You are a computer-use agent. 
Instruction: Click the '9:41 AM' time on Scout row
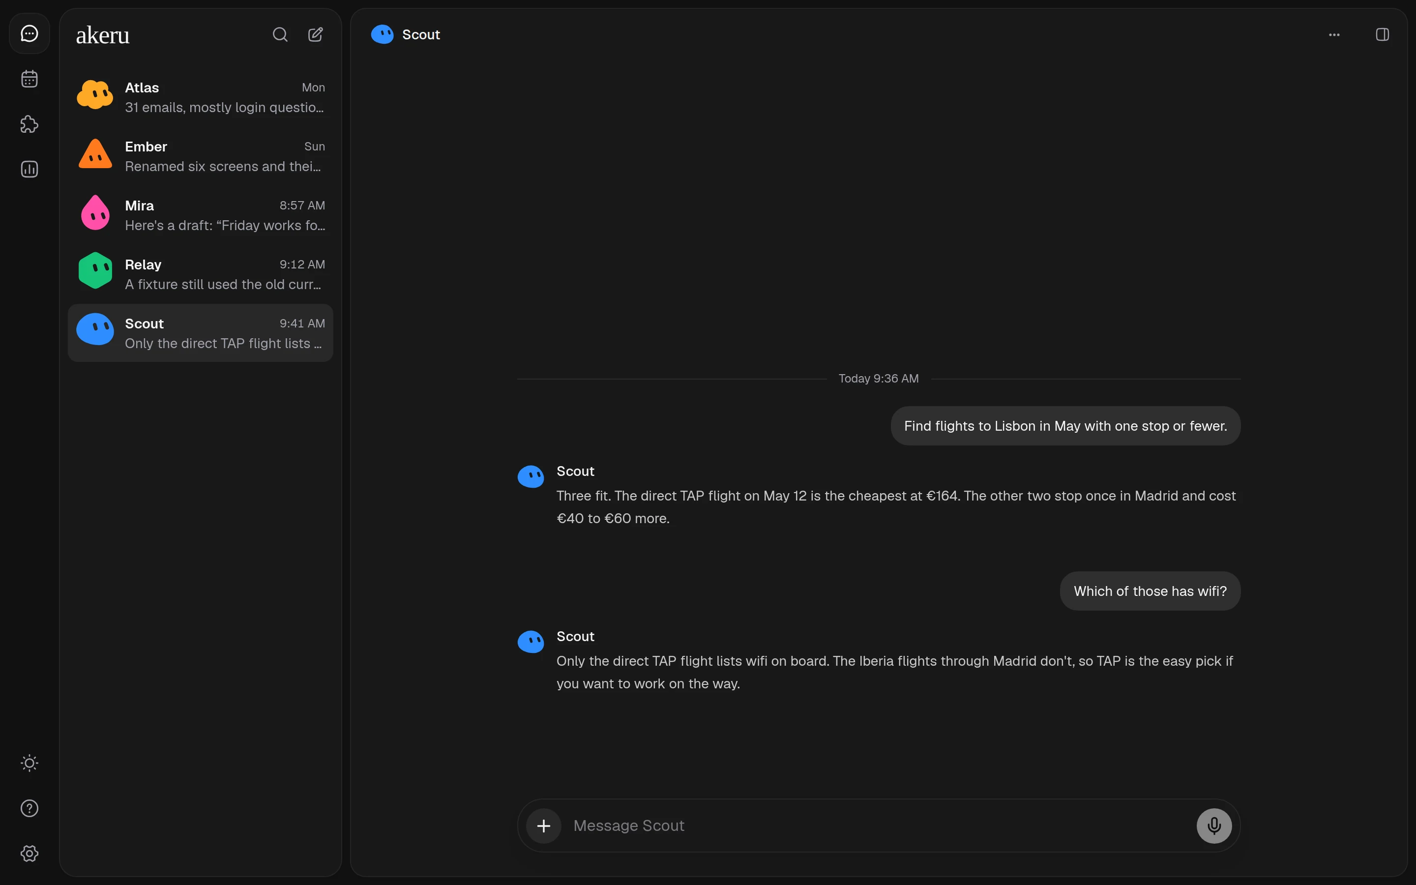pos(302,323)
